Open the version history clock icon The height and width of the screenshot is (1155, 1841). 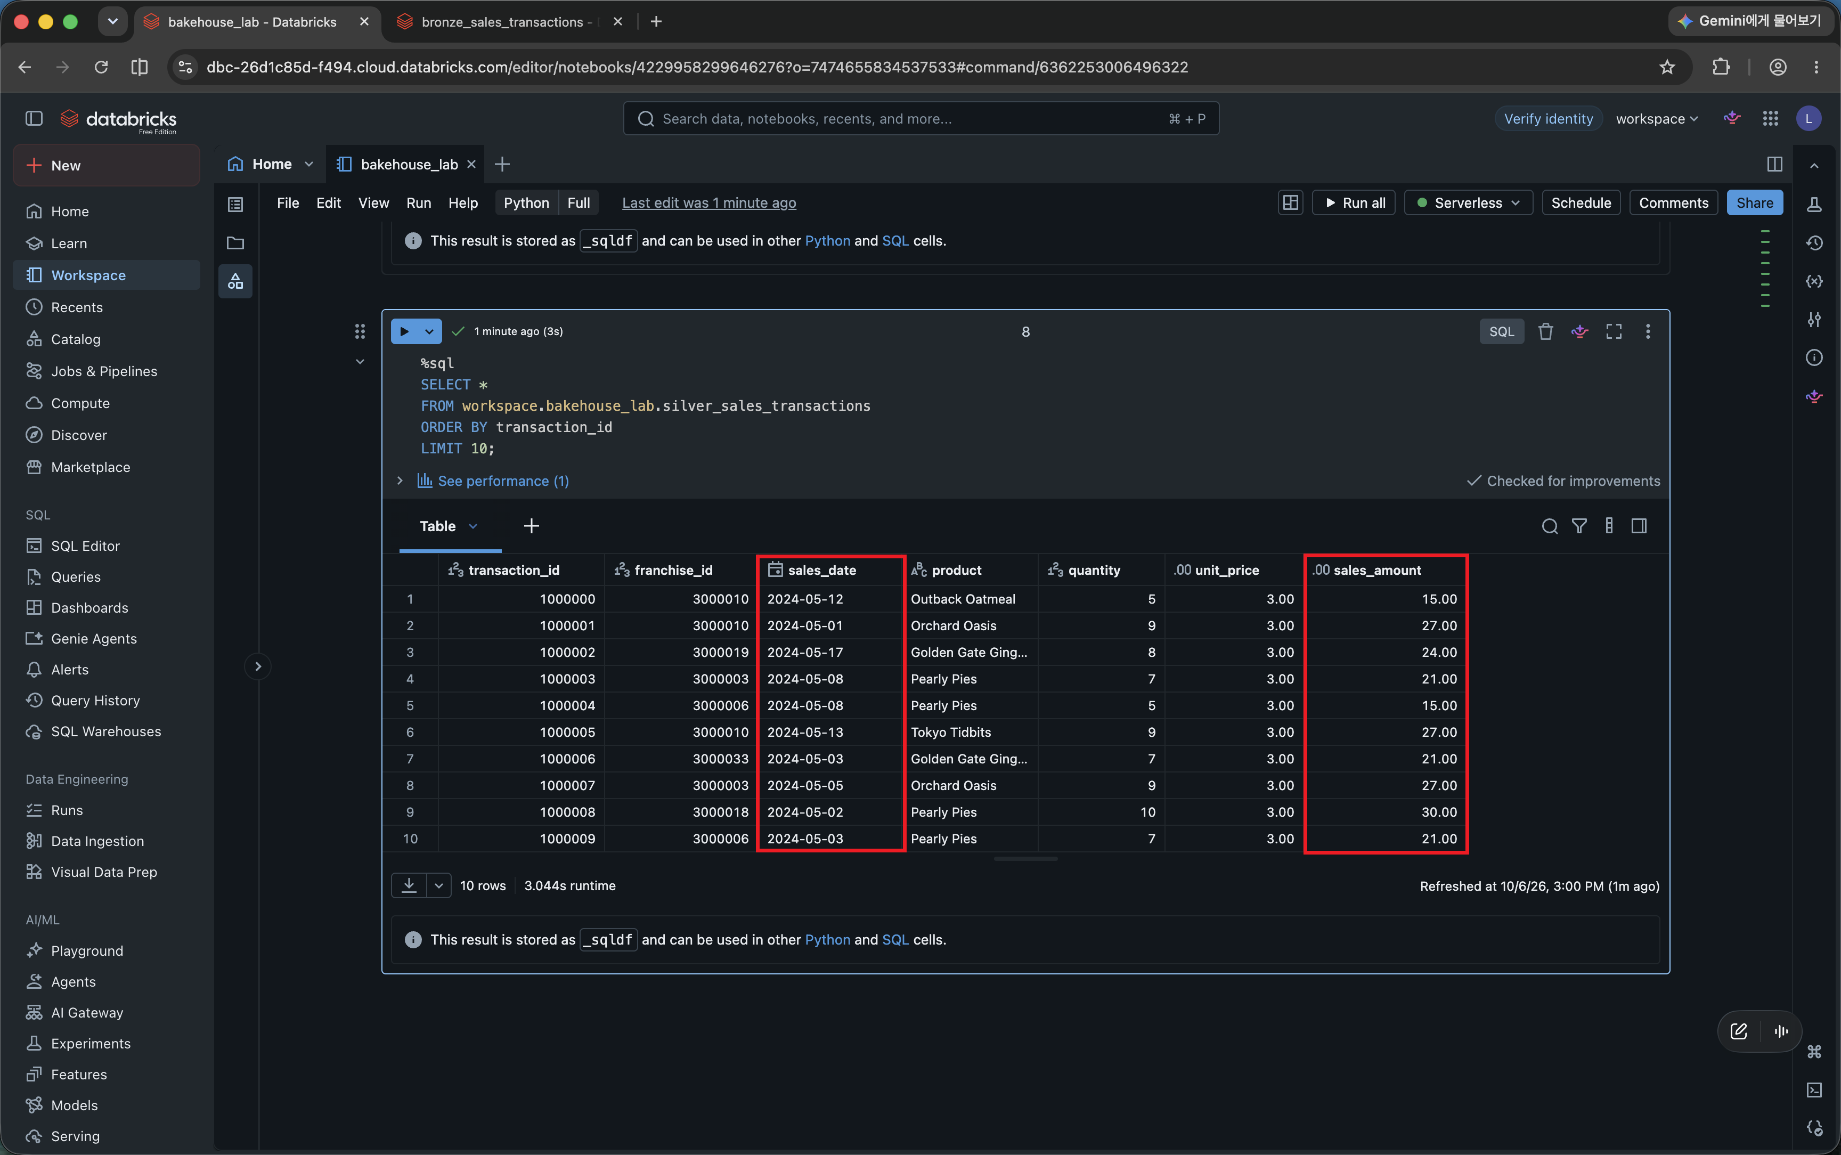coord(1814,243)
